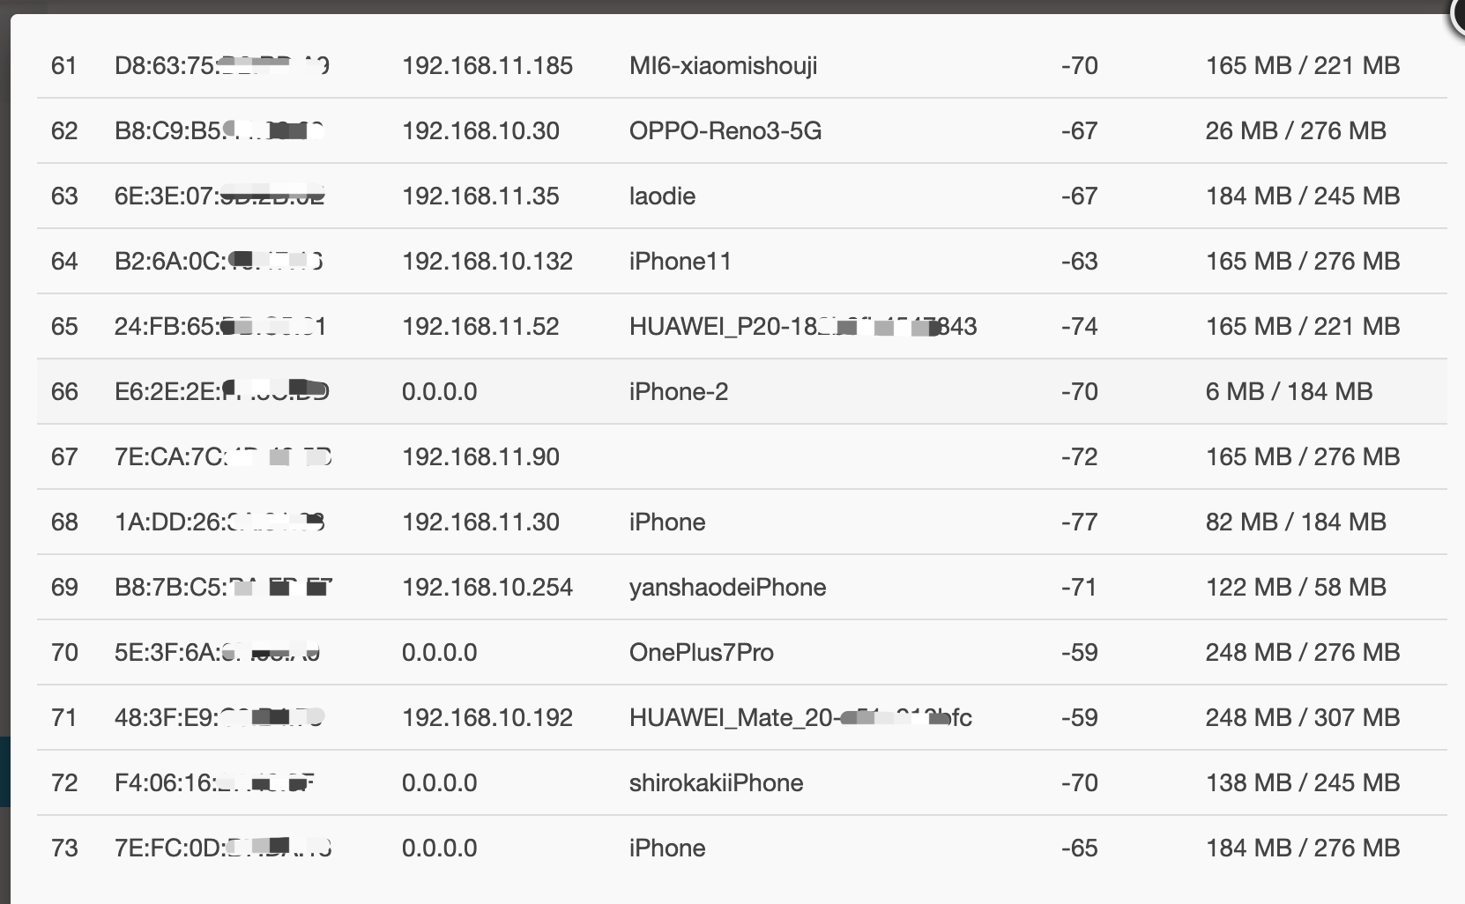The height and width of the screenshot is (904, 1465).
Task: Select the laodie device entry
Action: pyautogui.click(x=662, y=196)
